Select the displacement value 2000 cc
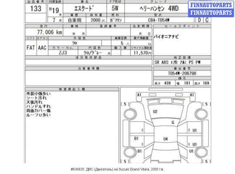 [98, 20]
